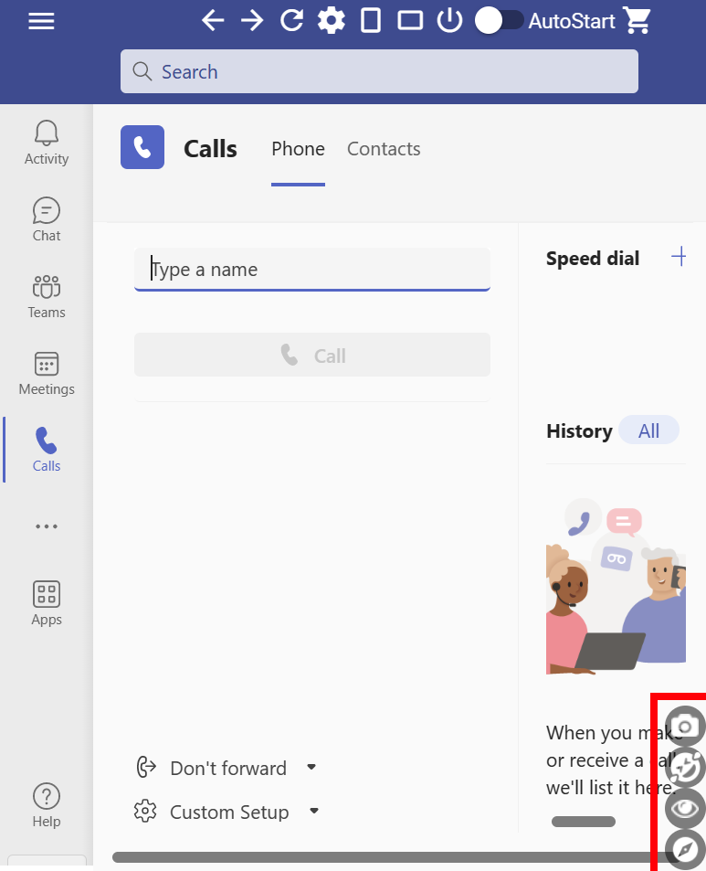This screenshot has height=871, width=706.
Task: Click the forward arrow icon
Action: pos(252,20)
